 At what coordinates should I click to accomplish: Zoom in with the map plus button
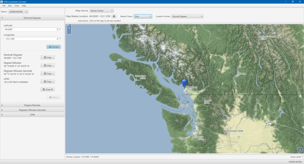[69, 28]
